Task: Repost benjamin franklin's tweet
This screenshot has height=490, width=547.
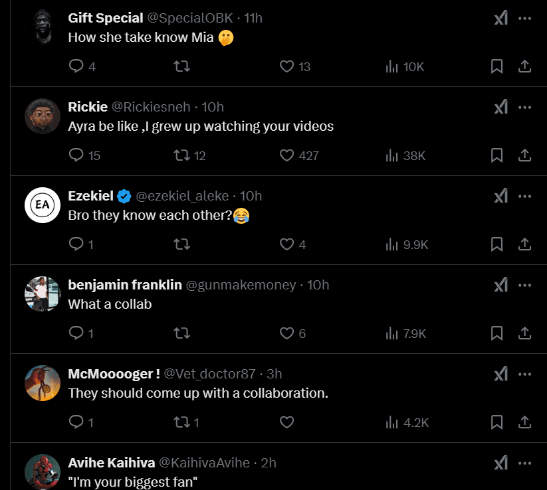Action: (x=181, y=333)
